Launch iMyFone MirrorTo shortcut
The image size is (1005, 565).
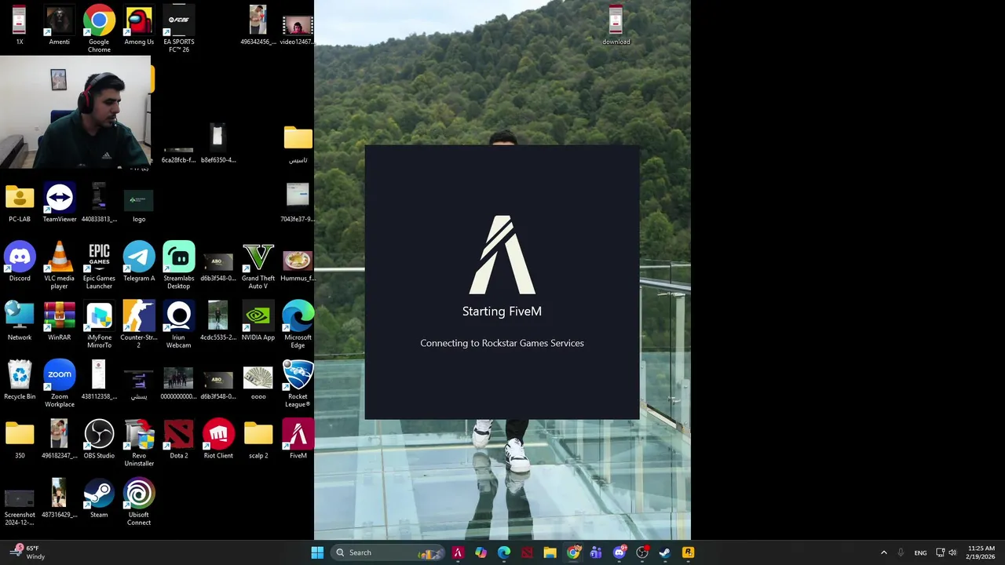tap(99, 326)
